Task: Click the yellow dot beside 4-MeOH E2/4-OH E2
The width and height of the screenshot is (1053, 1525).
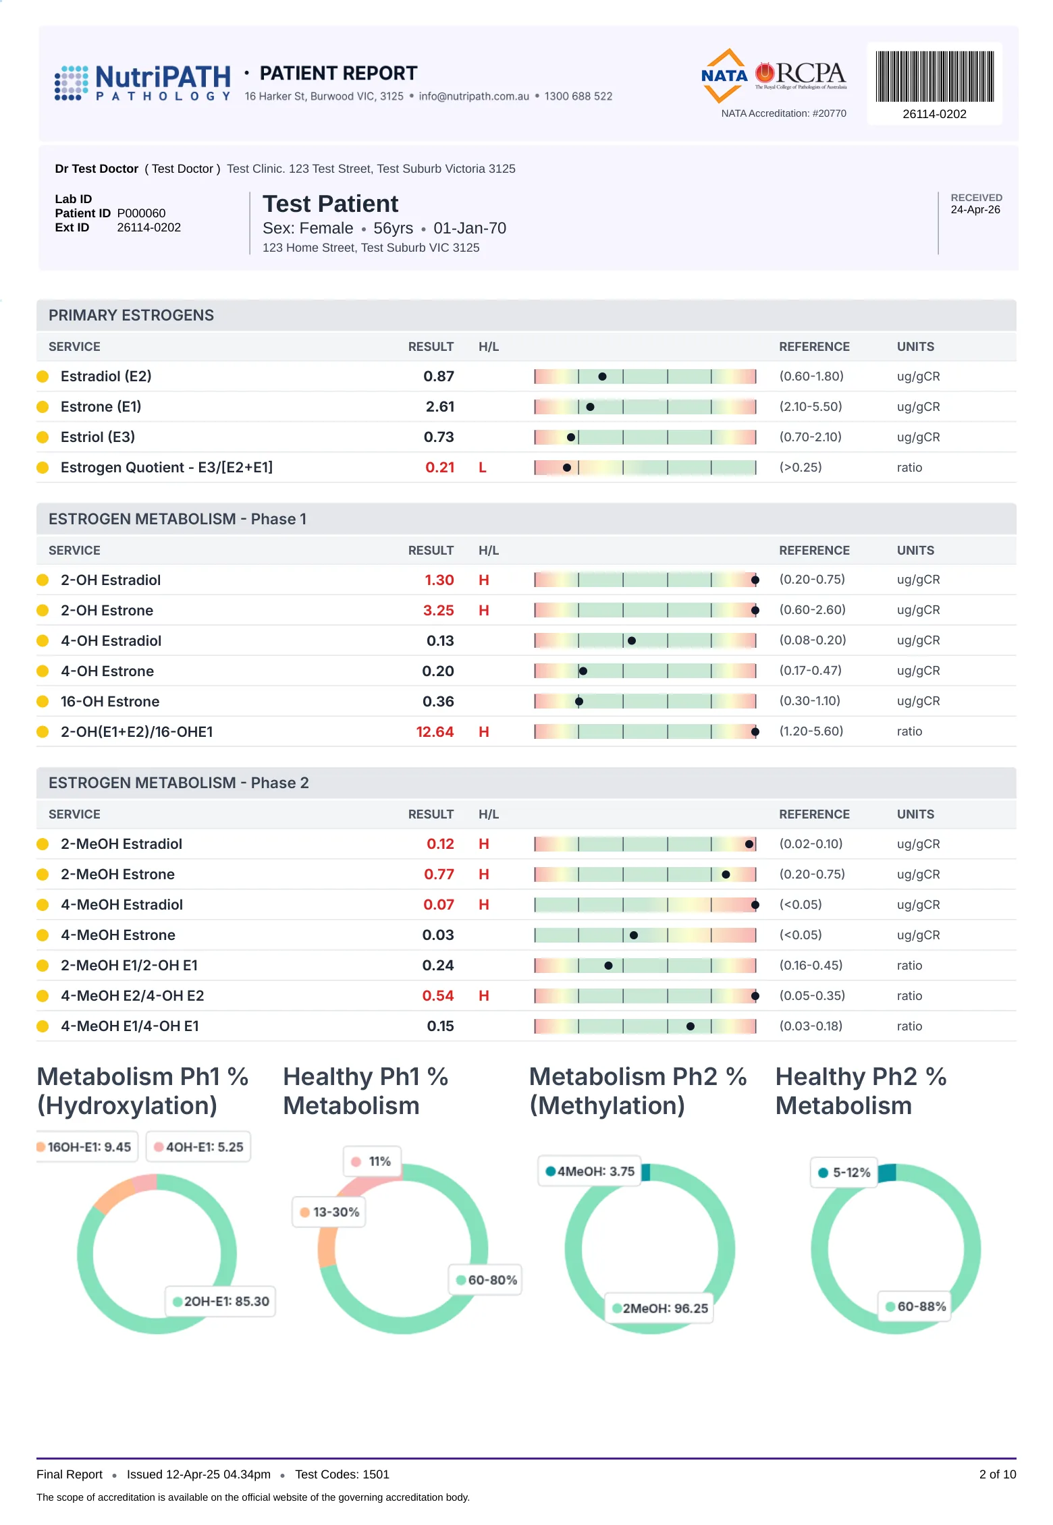Action: (43, 996)
